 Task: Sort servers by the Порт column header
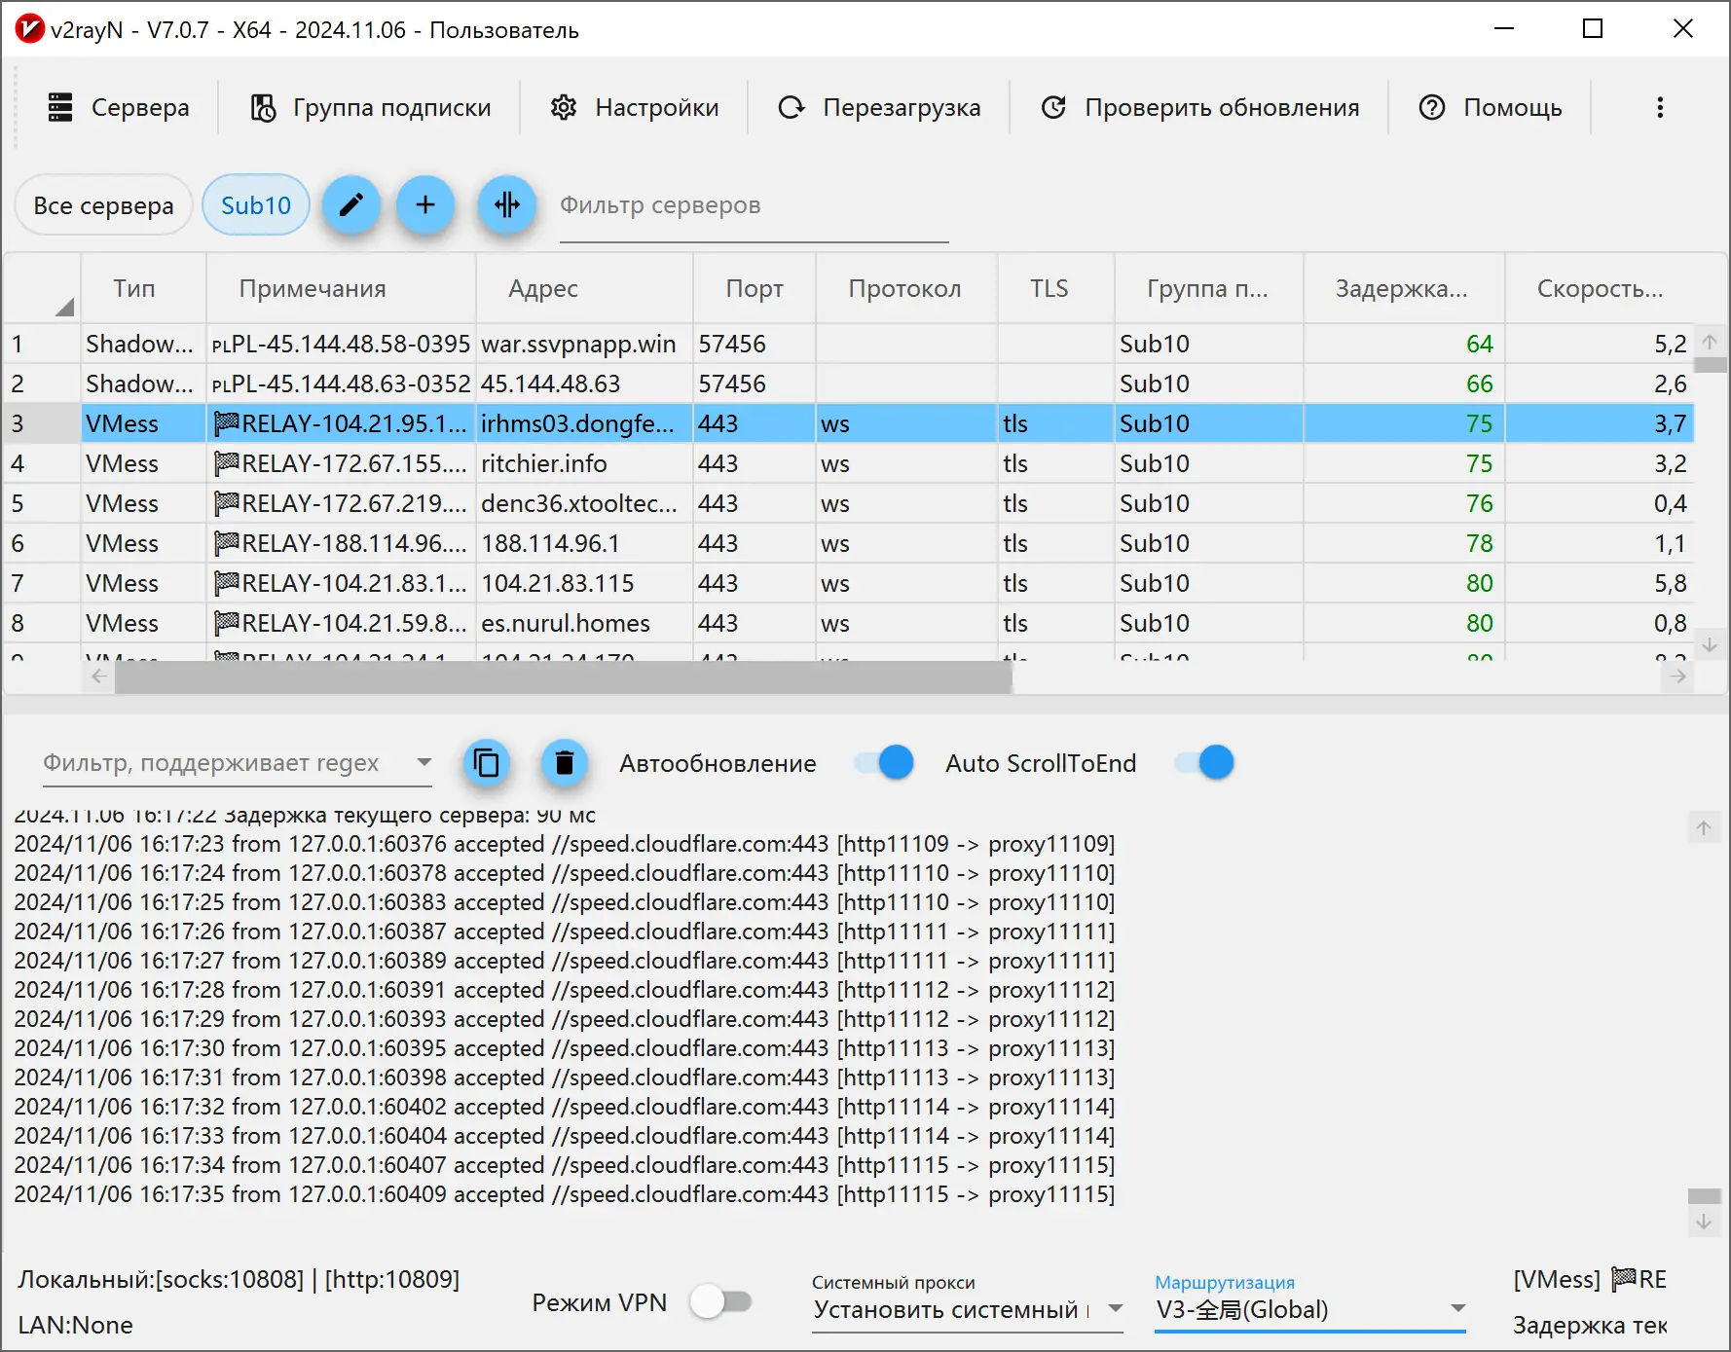(755, 288)
